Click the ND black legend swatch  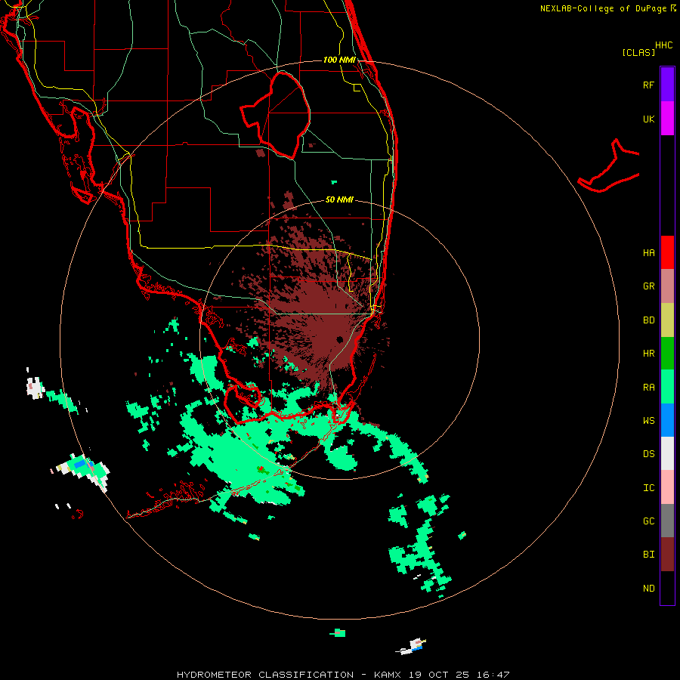667,588
